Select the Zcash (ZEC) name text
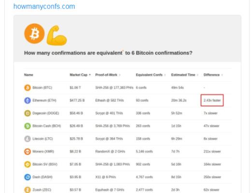The width and height of the screenshot is (251, 193). point(42,190)
